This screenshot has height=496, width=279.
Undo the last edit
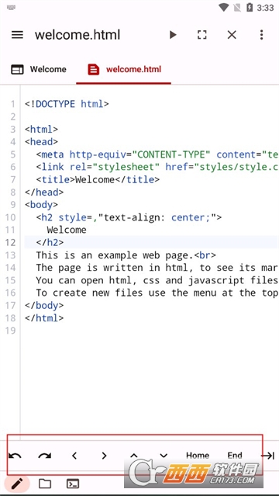click(15, 456)
